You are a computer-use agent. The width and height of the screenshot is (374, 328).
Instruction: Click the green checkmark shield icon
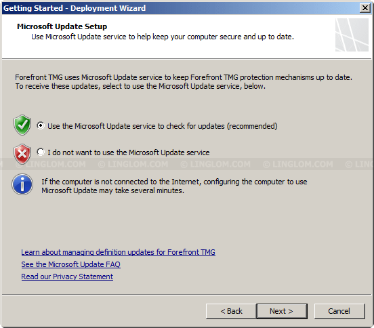tap(22, 125)
